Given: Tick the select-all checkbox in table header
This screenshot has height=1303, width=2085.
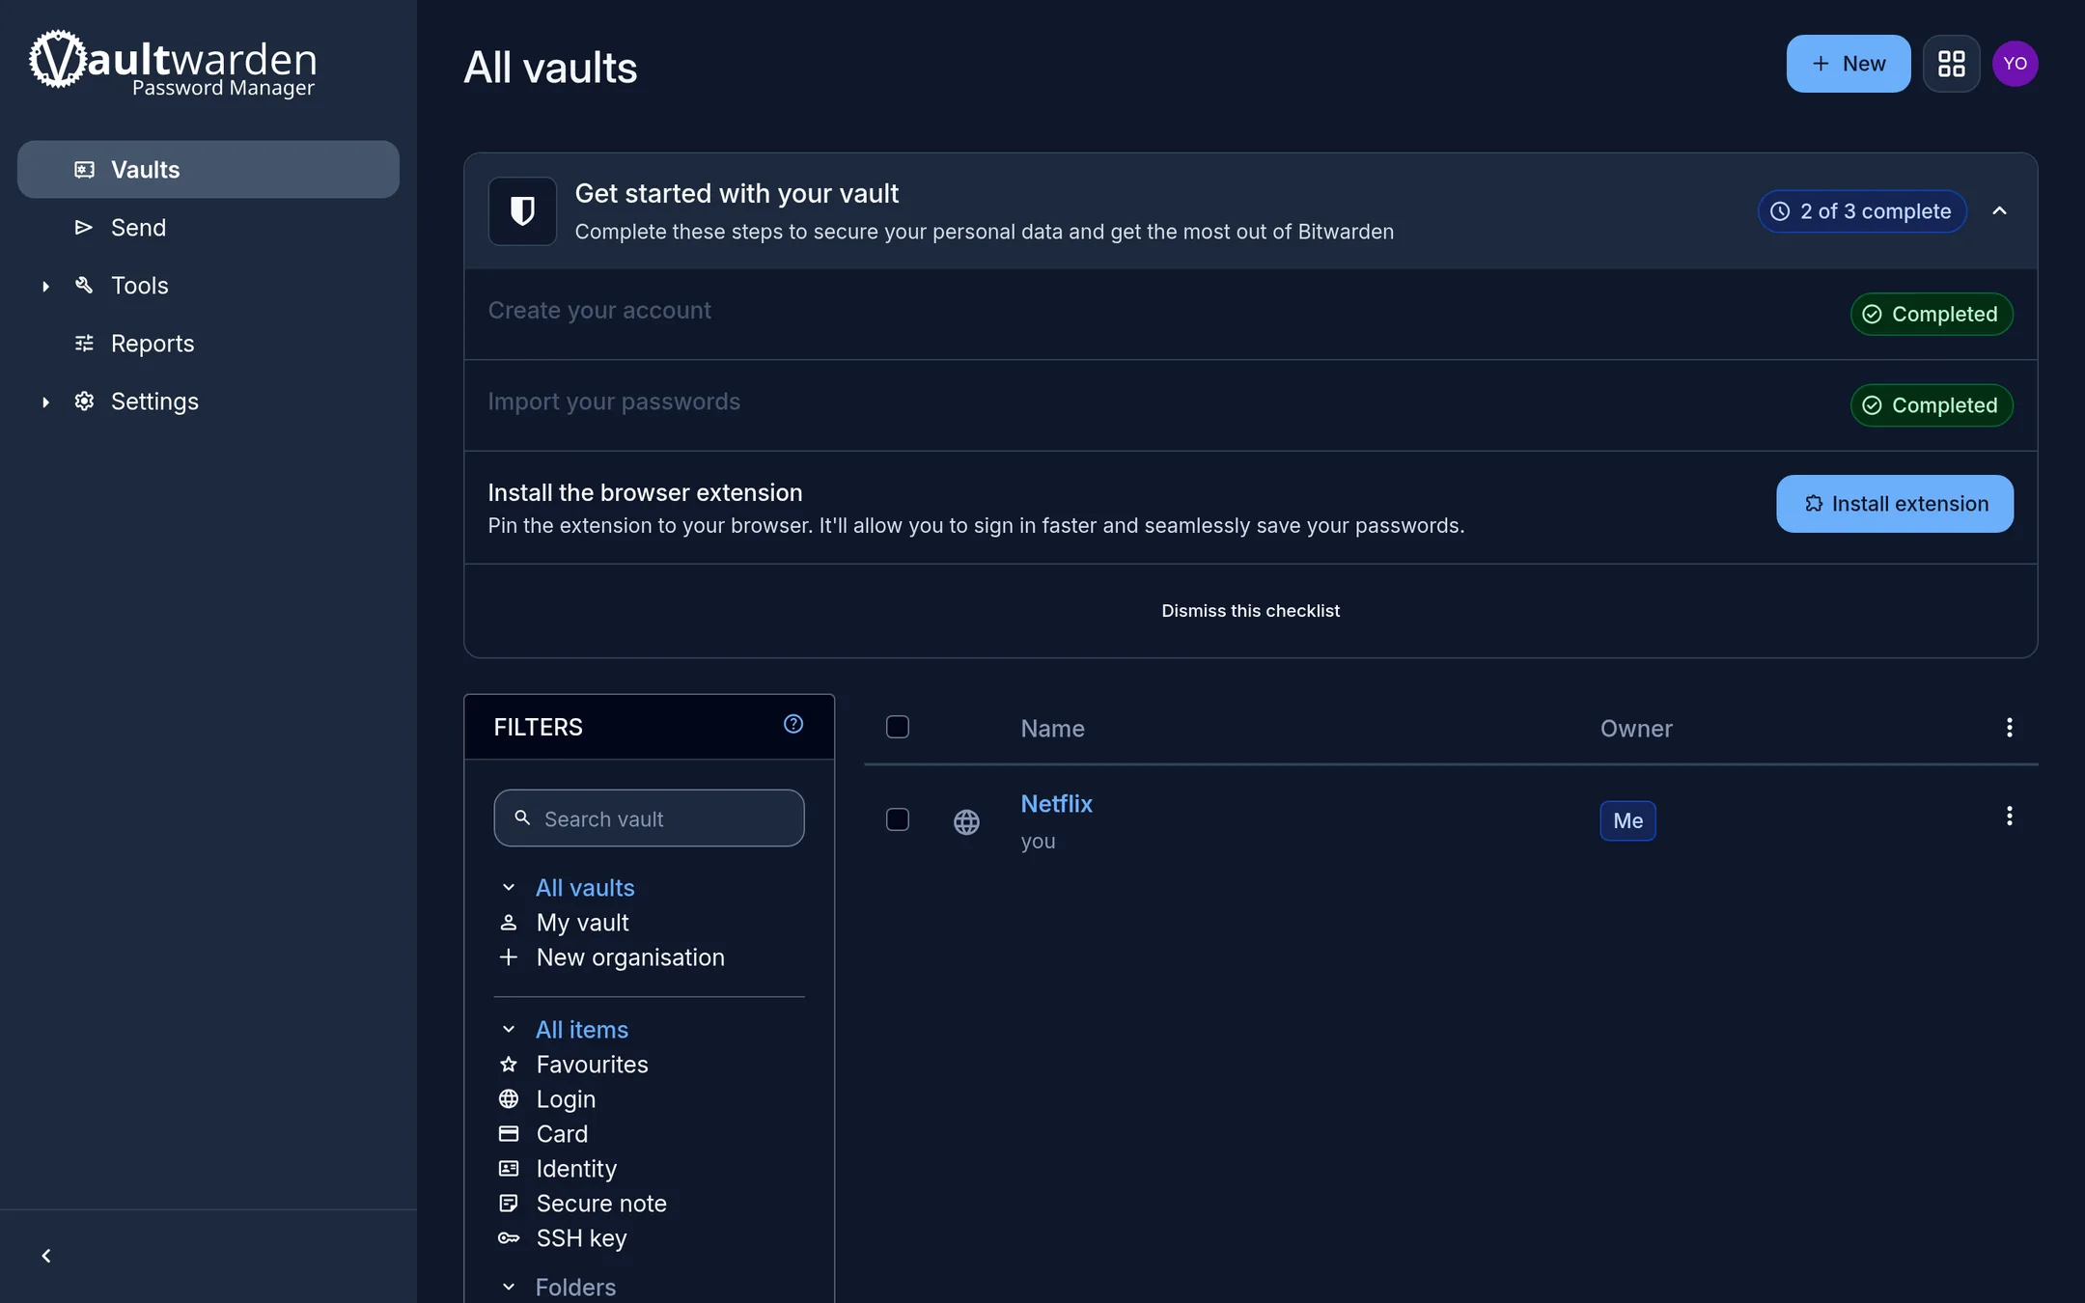Looking at the screenshot, I should point(898,727).
